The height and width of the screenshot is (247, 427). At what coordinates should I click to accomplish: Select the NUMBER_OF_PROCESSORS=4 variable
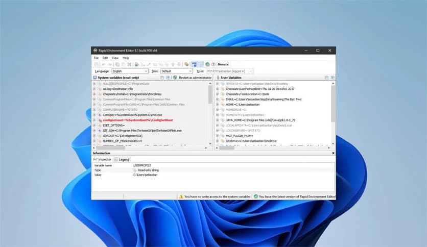[122, 141]
